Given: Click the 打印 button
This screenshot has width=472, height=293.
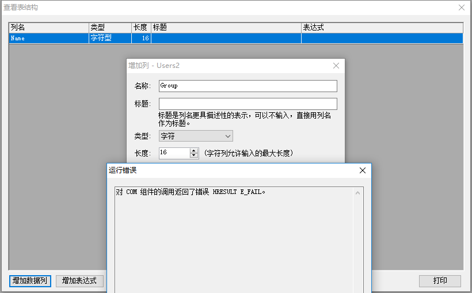Looking at the screenshot, I should coord(440,281).
